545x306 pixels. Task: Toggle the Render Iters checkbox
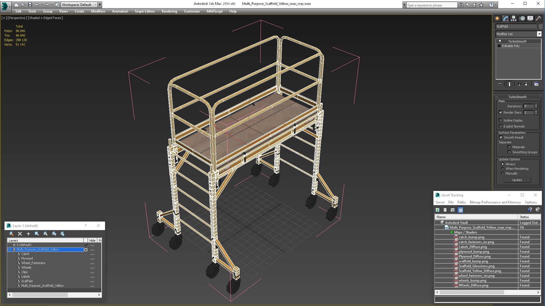(501, 112)
